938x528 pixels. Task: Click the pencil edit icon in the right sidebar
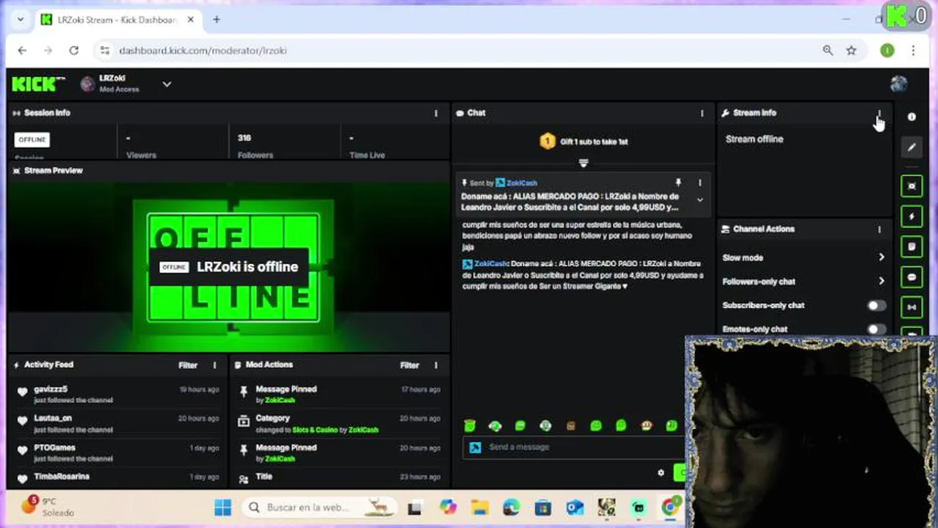coord(911,147)
